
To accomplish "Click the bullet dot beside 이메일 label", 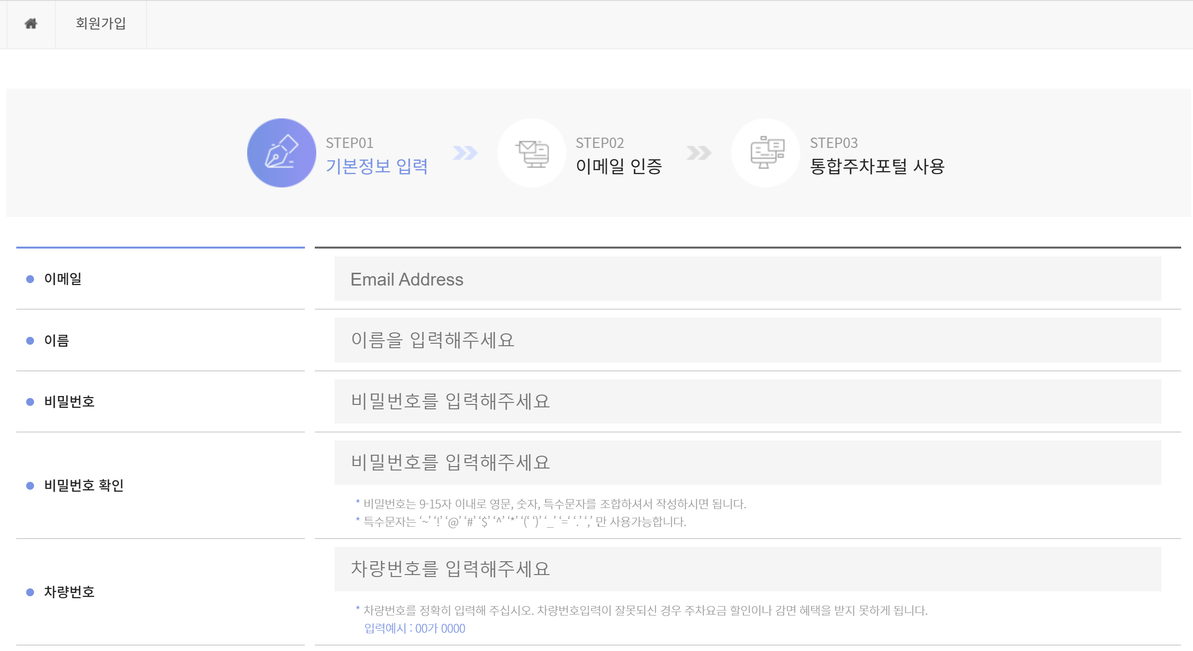I will click(29, 279).
